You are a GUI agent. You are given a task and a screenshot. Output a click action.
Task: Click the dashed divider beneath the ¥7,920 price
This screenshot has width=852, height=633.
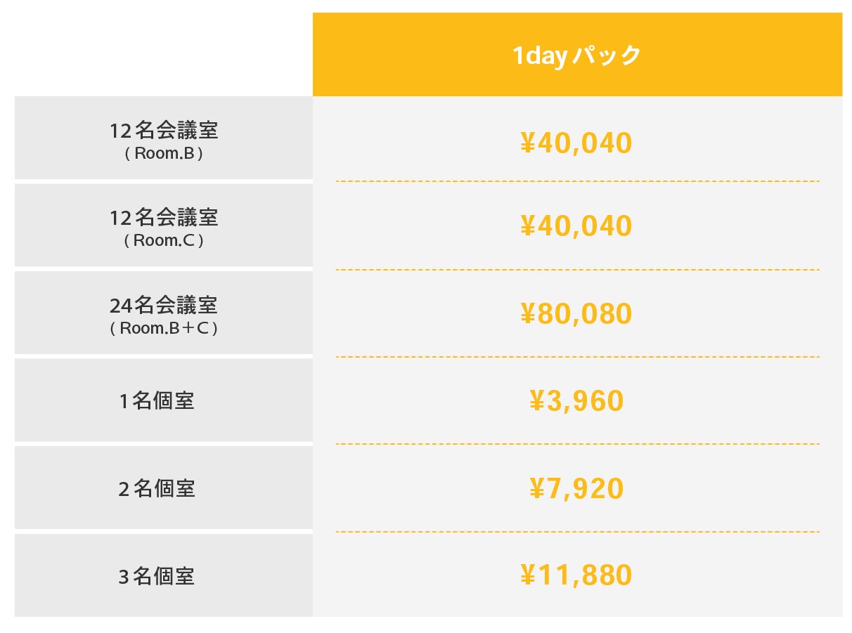click(576, 532)
